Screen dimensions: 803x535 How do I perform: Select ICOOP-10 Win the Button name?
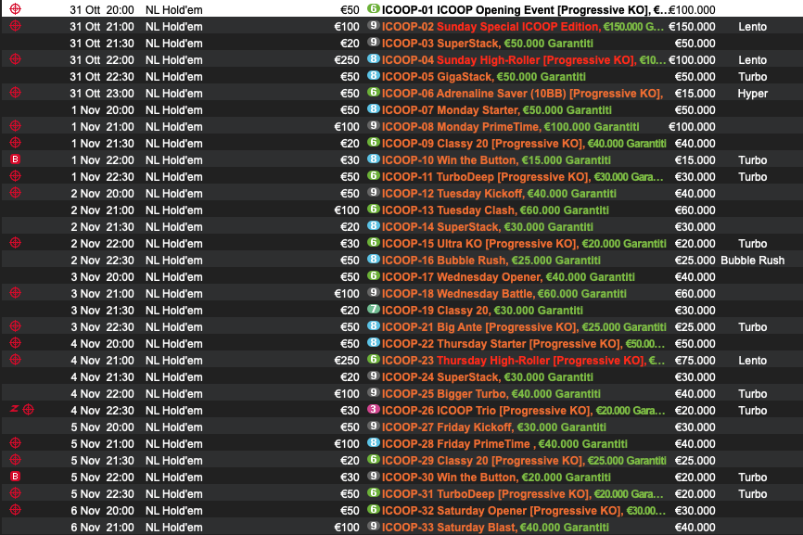496,160
